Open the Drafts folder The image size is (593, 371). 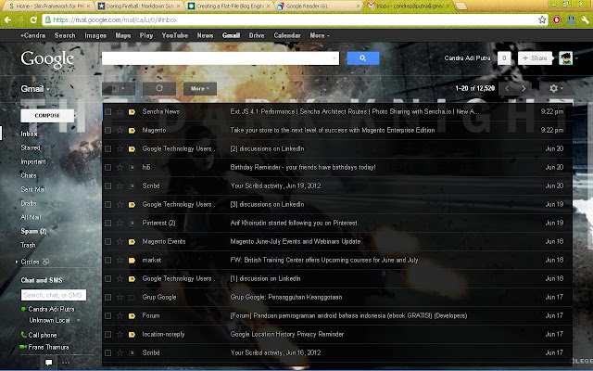[29, 203]
